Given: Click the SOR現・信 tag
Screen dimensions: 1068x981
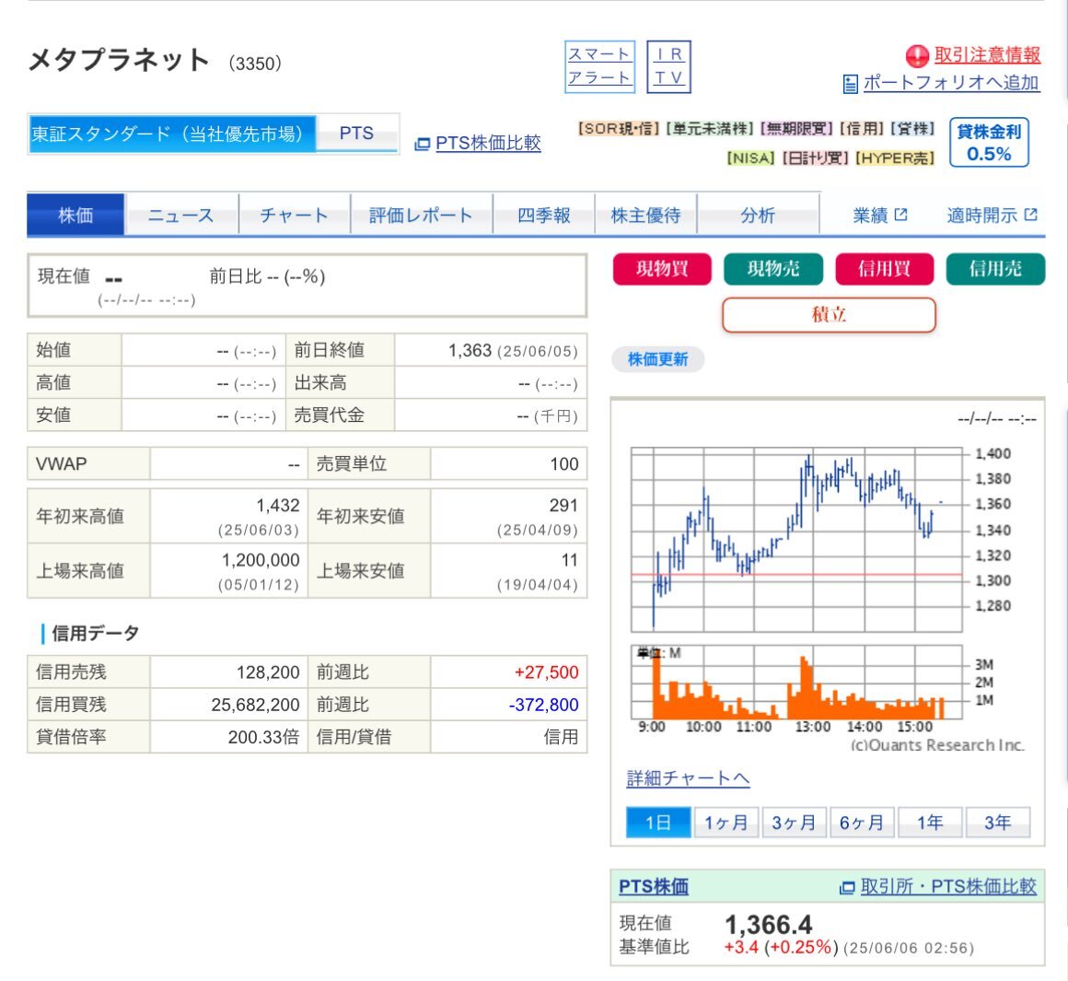Looking at the screenshot, I should pos(619,129).
